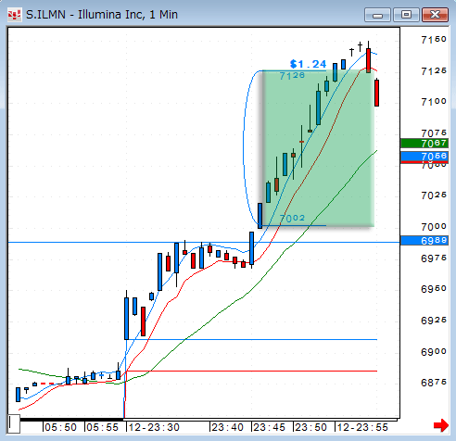Select the red horizontal line near 6885
The image size is (456, 441).
[252, 371]
